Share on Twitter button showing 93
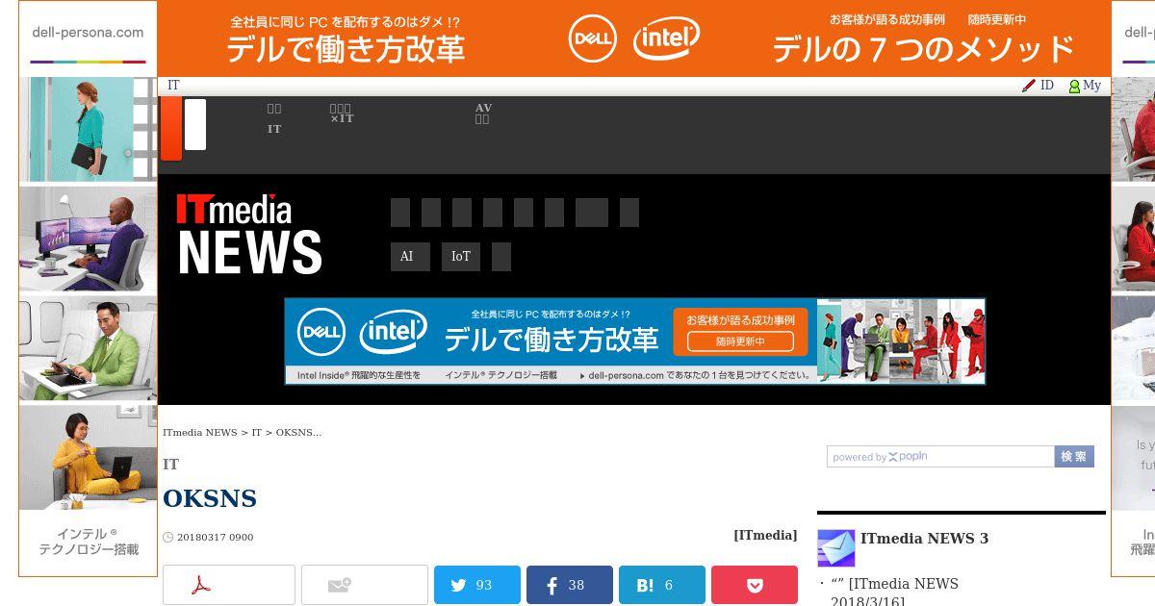The width and height of the screenshot is (1155, 606). point(477,585)
